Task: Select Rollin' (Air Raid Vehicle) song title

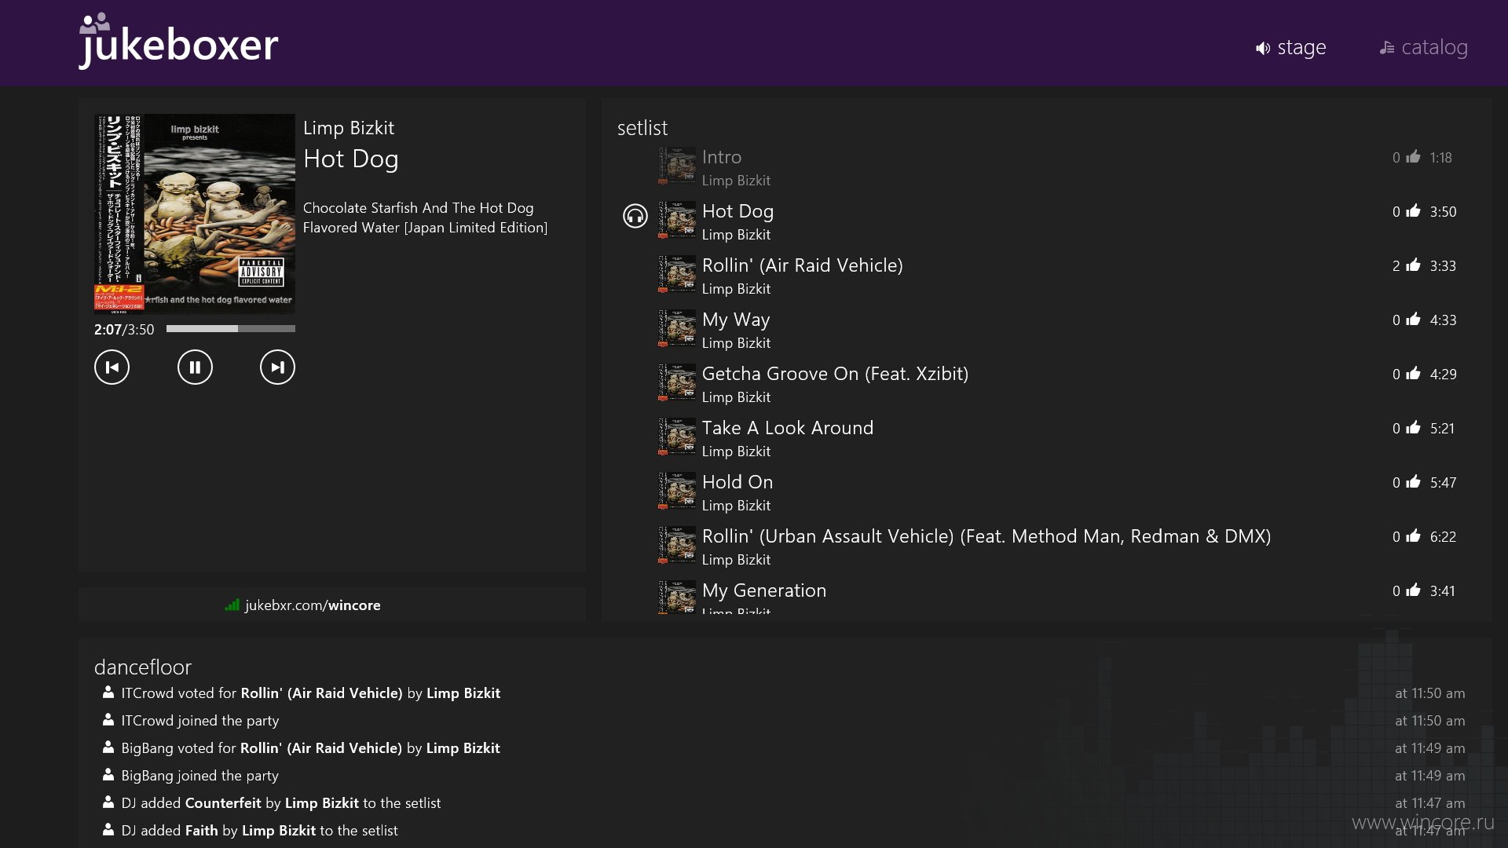Action: (802, 265)
